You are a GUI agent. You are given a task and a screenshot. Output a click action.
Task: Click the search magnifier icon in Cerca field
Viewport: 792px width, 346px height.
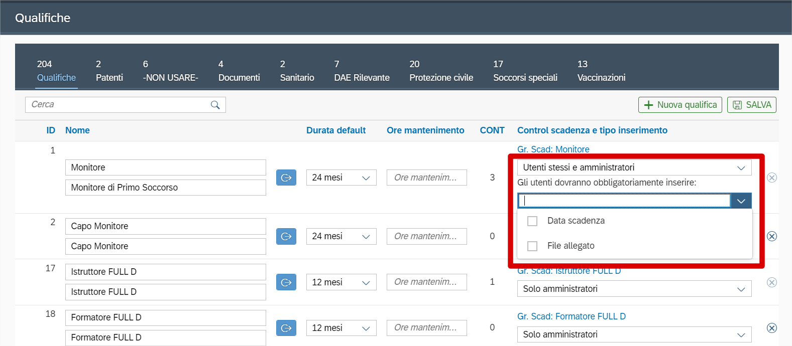215,105
